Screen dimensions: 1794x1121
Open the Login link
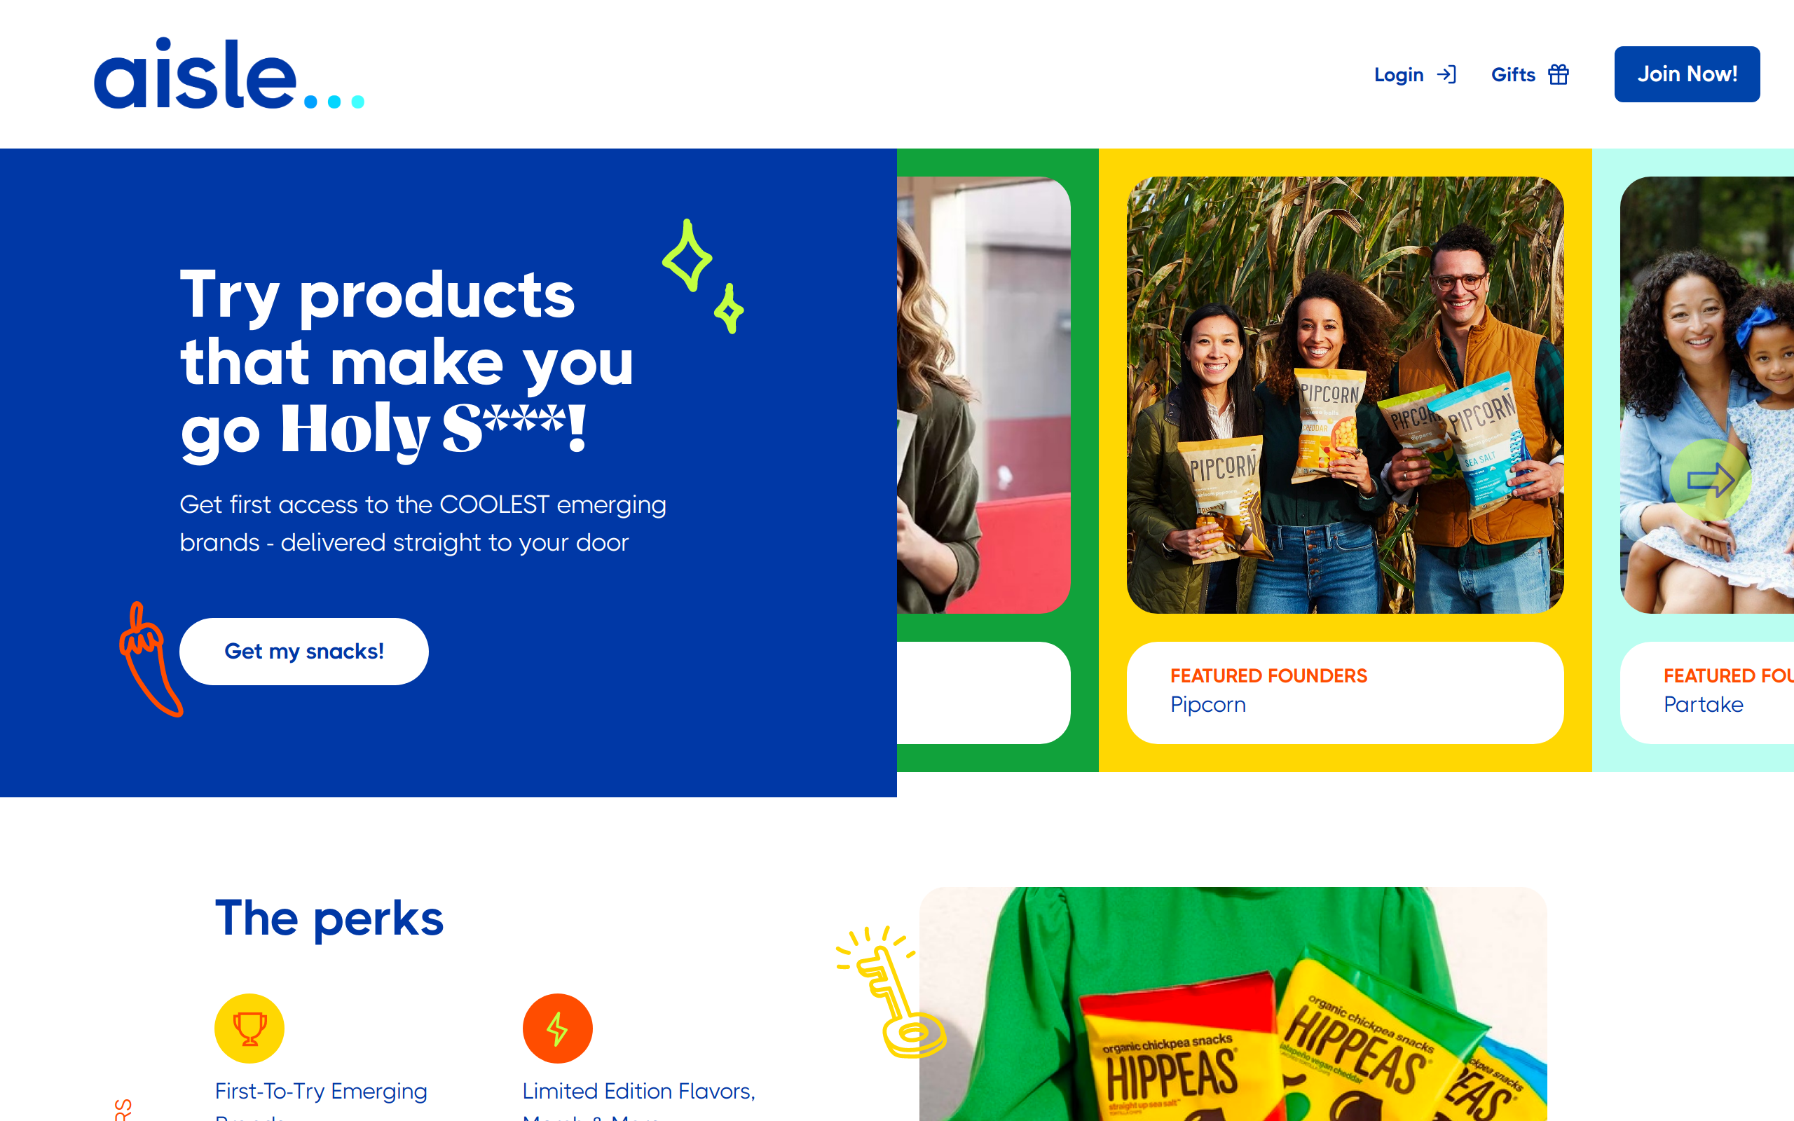point(1414,74)
